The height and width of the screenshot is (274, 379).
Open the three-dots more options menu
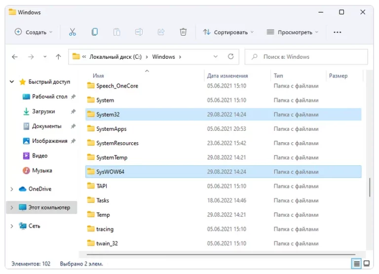pyautogui.click(x=337, y=32)
